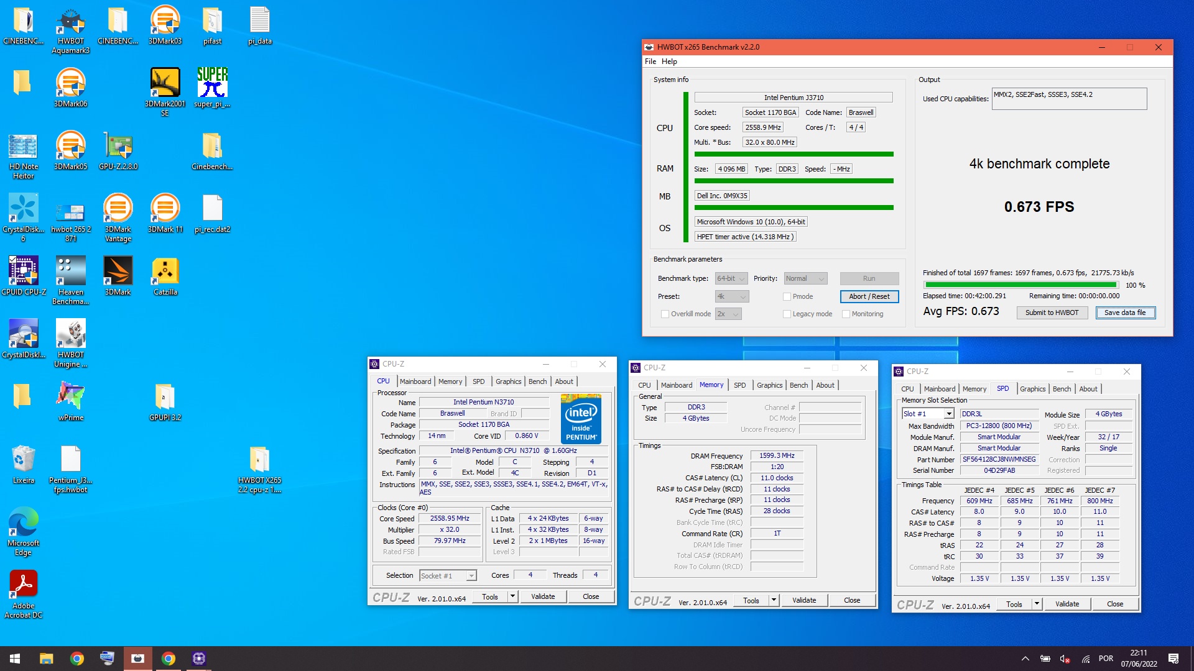Switch to SPD tab in CPU-Z Memory window
Image resolution: width=1194 pixels, height=671 pixels.
pos(739,385)
